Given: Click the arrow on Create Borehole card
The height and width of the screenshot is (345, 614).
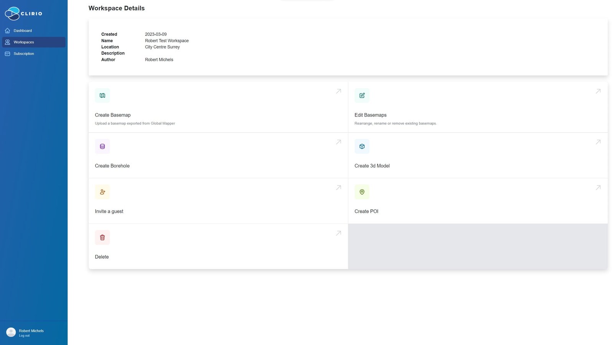Looking at the screenshot, I should (x=338, y=142).
